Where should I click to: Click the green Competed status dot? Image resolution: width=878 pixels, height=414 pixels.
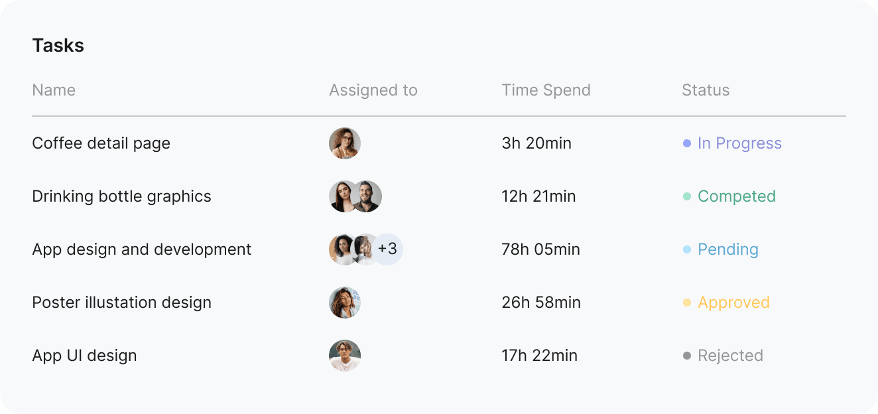[x=687, y=196]
